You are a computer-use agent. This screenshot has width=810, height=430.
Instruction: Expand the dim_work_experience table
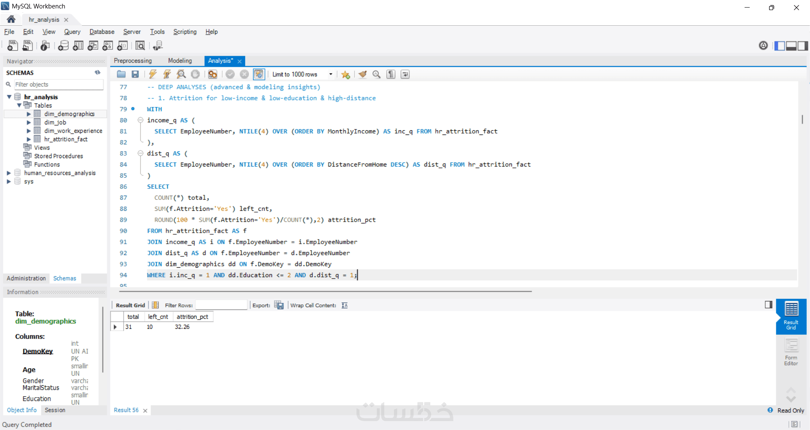pos(29,131)
